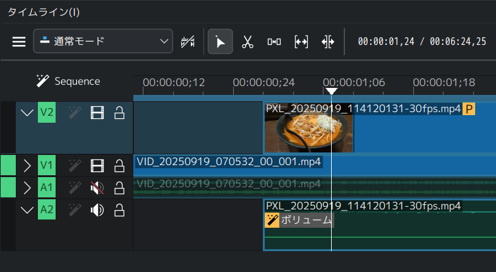Mute the A2 audio track

click(x=97, y=209)
